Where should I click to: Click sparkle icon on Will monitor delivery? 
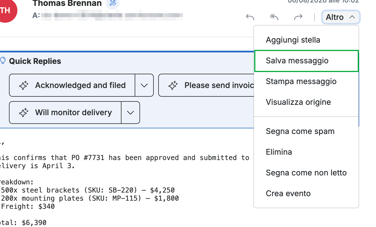(24, 113)
